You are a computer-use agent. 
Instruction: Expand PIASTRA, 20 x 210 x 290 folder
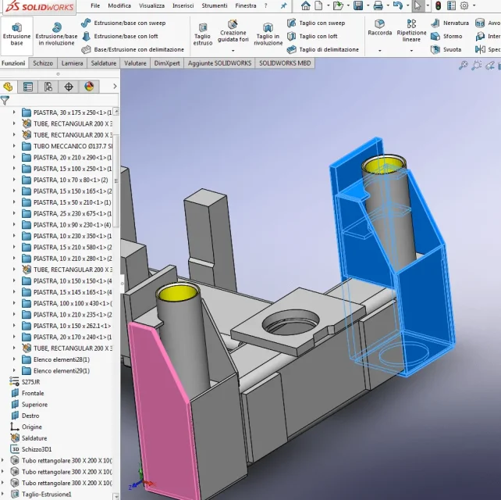(14, 157)
